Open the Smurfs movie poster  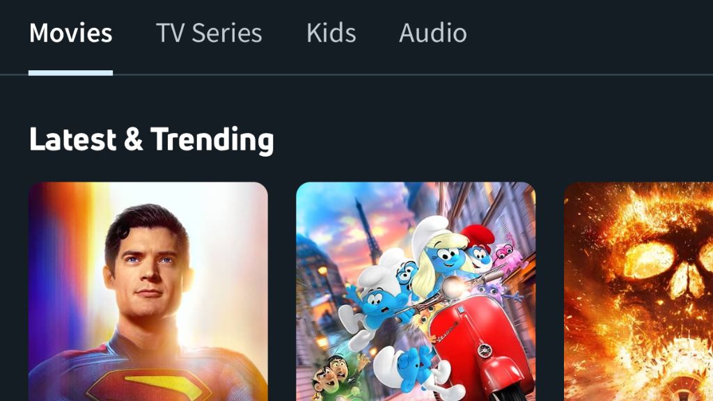[416, 291]
